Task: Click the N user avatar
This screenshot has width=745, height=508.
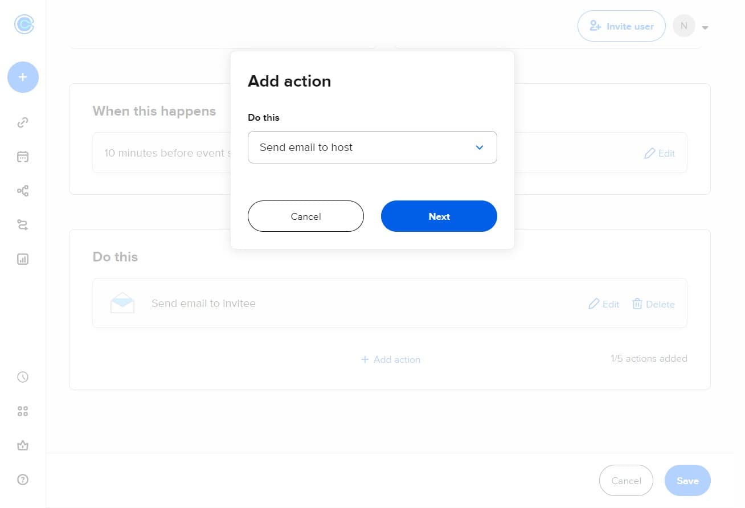Action: coord(683,26)
